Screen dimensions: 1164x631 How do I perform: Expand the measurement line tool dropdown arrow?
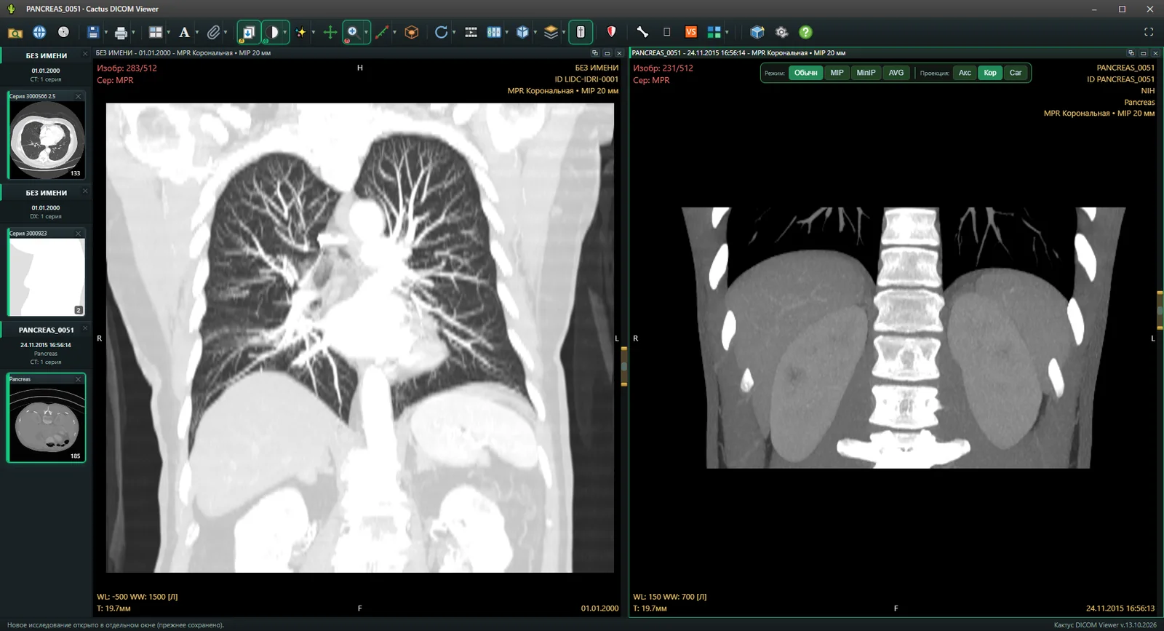[x=394, y=32]
